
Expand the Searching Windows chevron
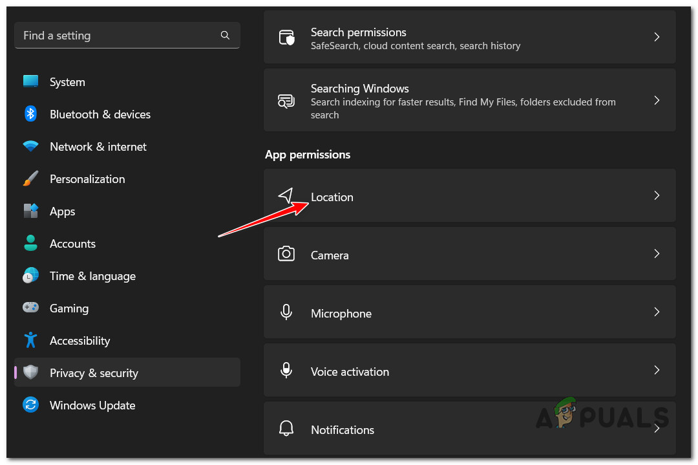657,100
